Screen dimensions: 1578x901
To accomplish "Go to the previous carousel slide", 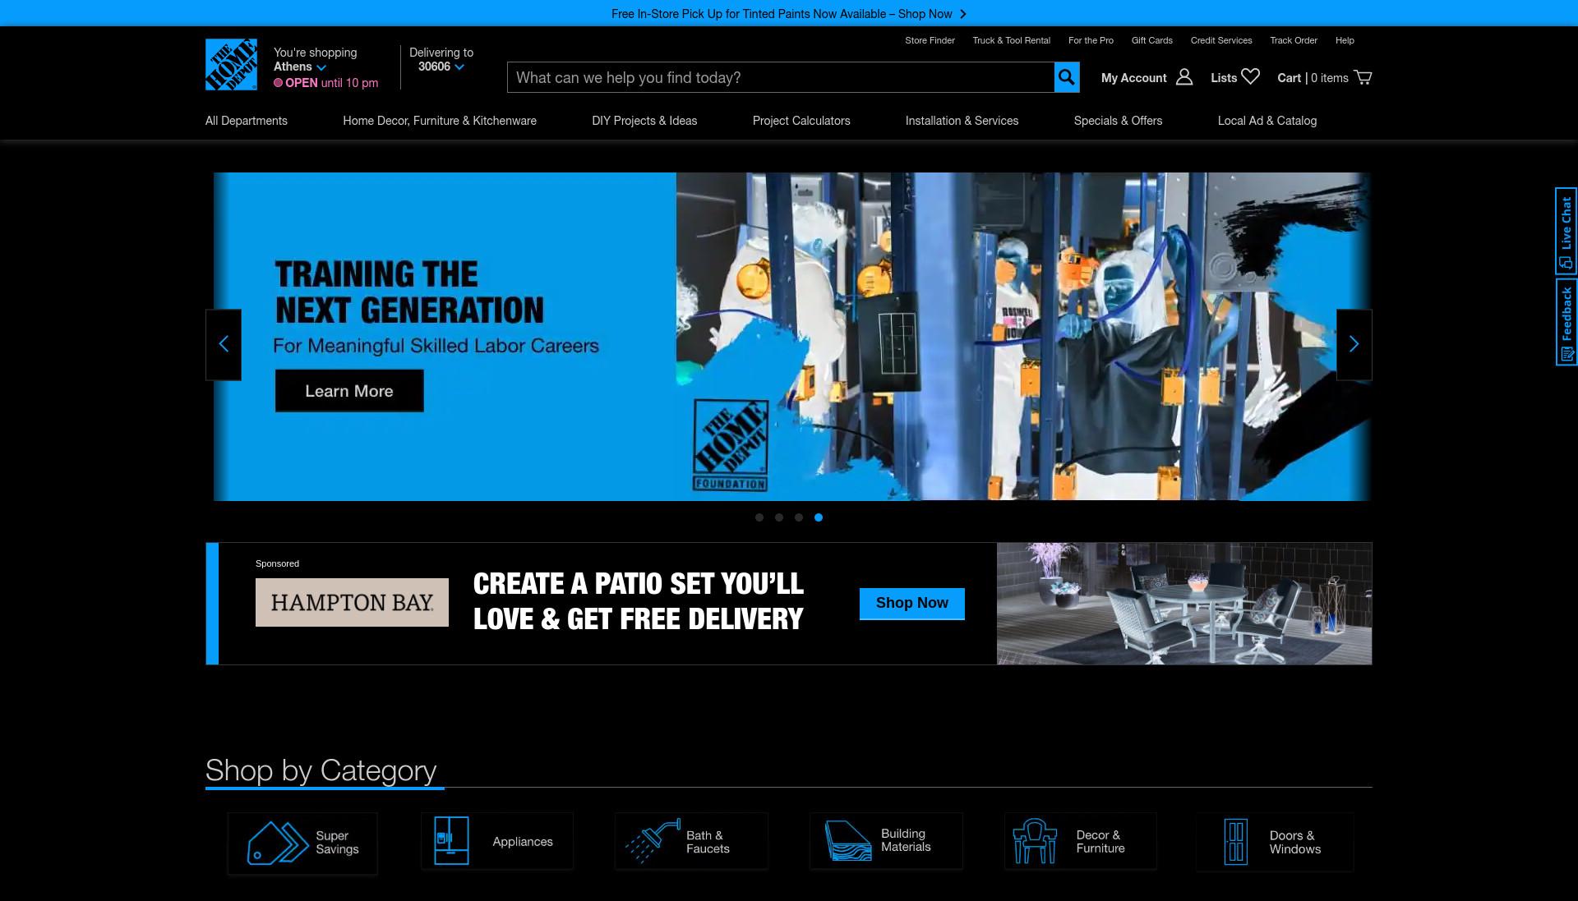I will click(224, 344).
